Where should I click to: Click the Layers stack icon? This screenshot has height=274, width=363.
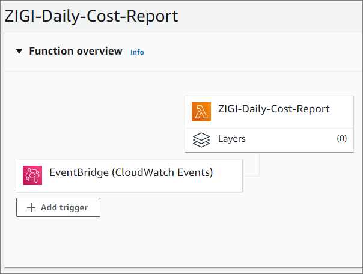[x=201, y=140]
